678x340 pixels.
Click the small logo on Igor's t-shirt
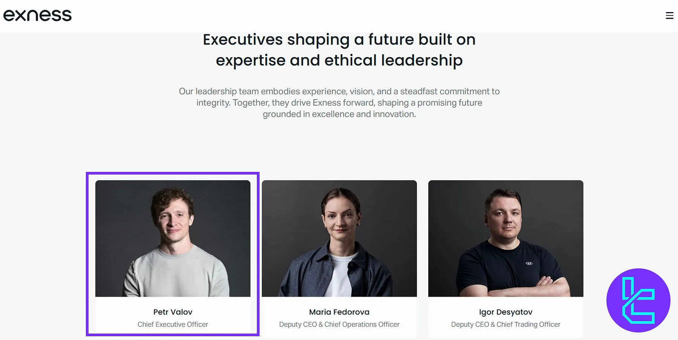click(529, 263)
